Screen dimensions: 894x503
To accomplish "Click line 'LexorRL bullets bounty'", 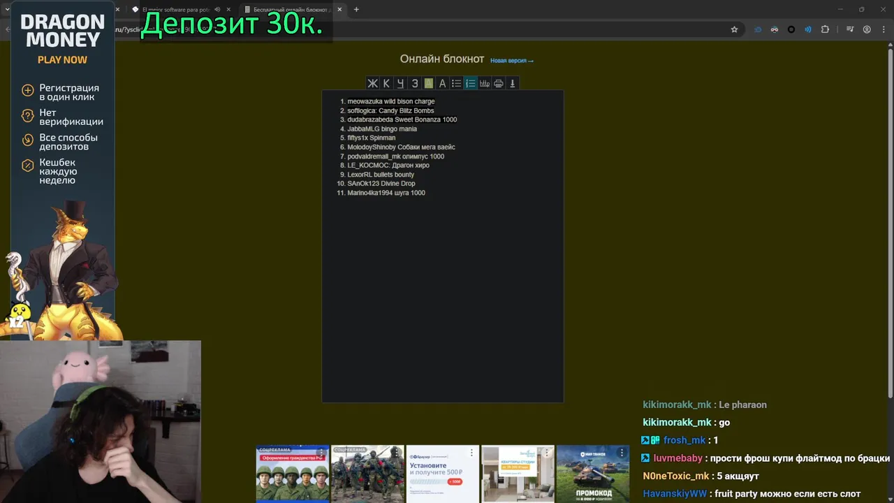I will (x=381, y=175).
